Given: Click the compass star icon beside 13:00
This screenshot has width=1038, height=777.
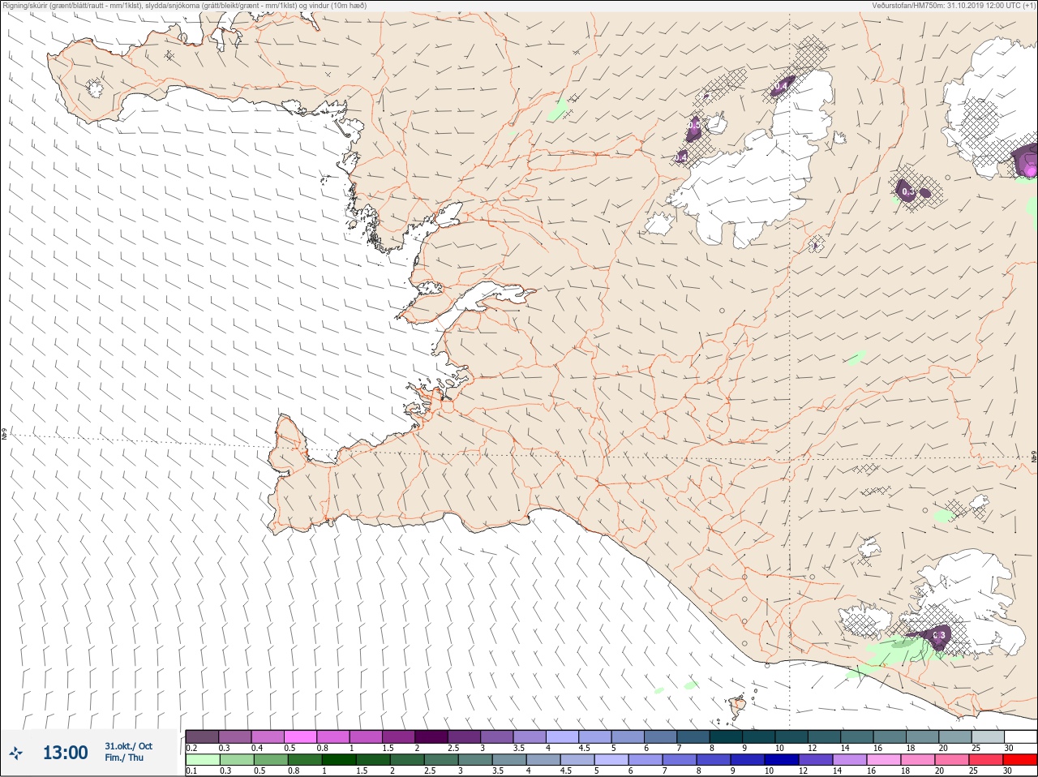Looking at the screenshot, I should [x=16, y=753].
